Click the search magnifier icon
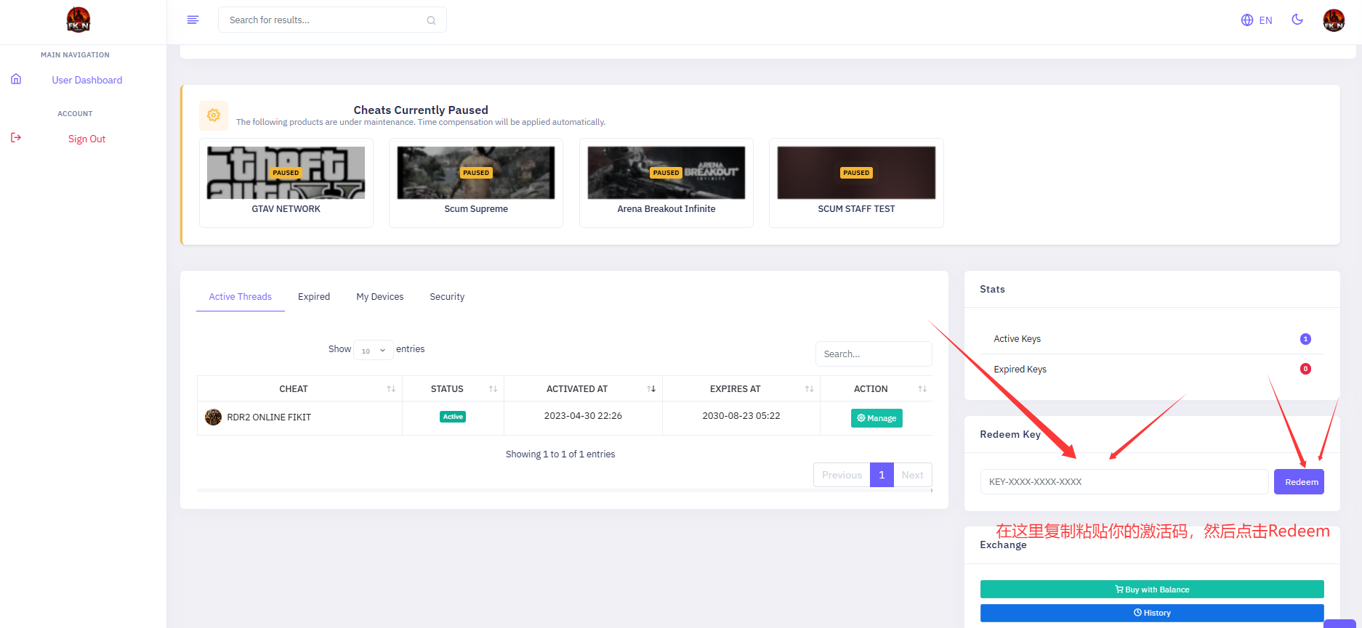 coord(431,20)
